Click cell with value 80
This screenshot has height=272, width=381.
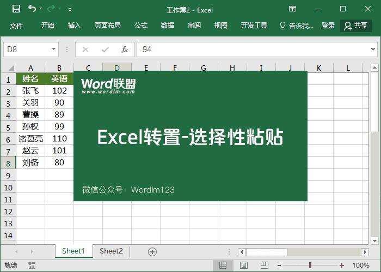59,162
